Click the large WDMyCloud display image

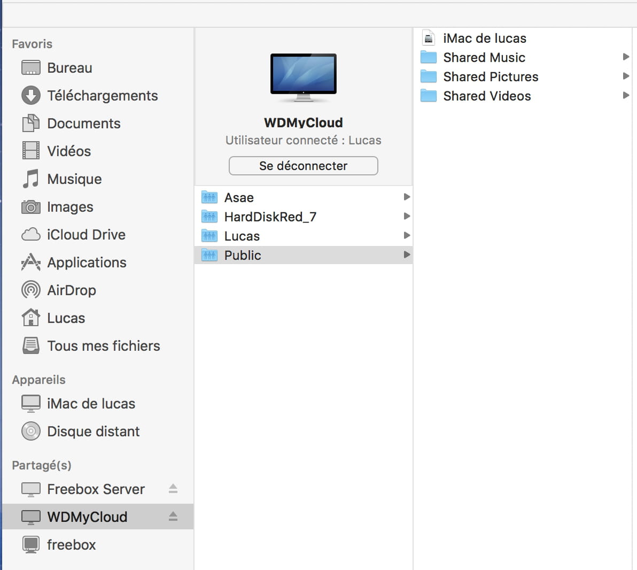click(304, 77)
